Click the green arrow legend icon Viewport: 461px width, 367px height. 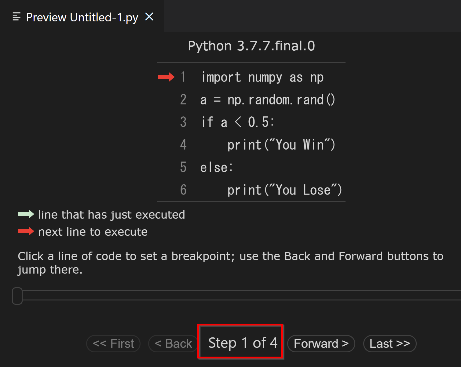[26, 214]
